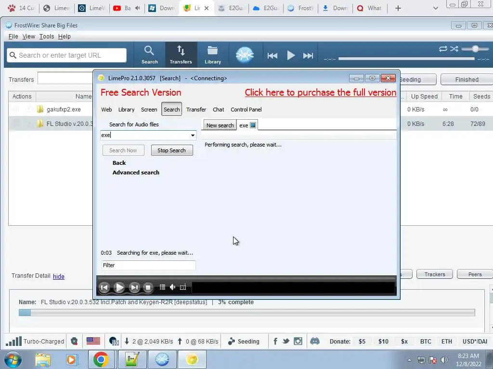The width and height of the screenshot is (493, 369).
Task: Open the View menu in FrostWire
Action: (x=28, y=37)
